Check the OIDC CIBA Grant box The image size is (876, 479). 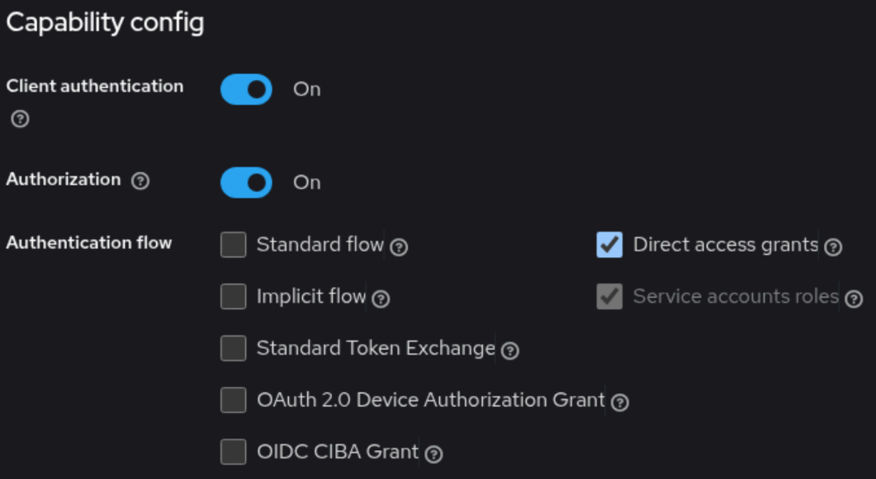(234, 452)
